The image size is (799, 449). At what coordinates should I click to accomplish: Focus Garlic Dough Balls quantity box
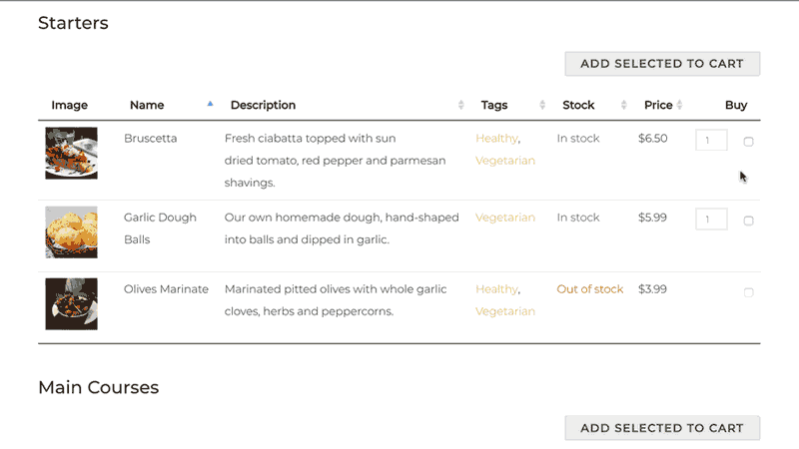click(x=711, y=220)
